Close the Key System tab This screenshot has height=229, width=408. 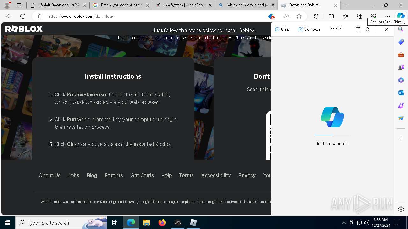tap(210, 5)
